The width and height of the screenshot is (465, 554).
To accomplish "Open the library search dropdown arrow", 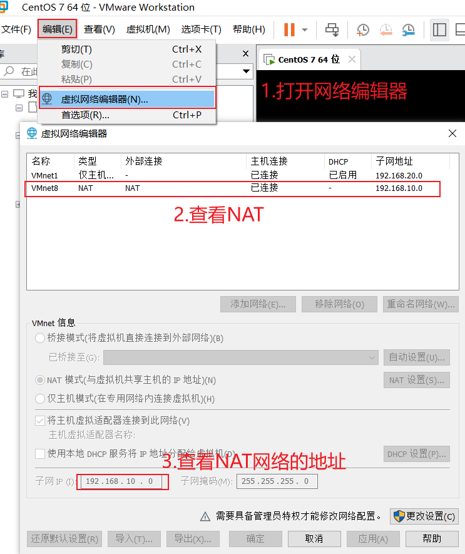I will pos(247,71).
